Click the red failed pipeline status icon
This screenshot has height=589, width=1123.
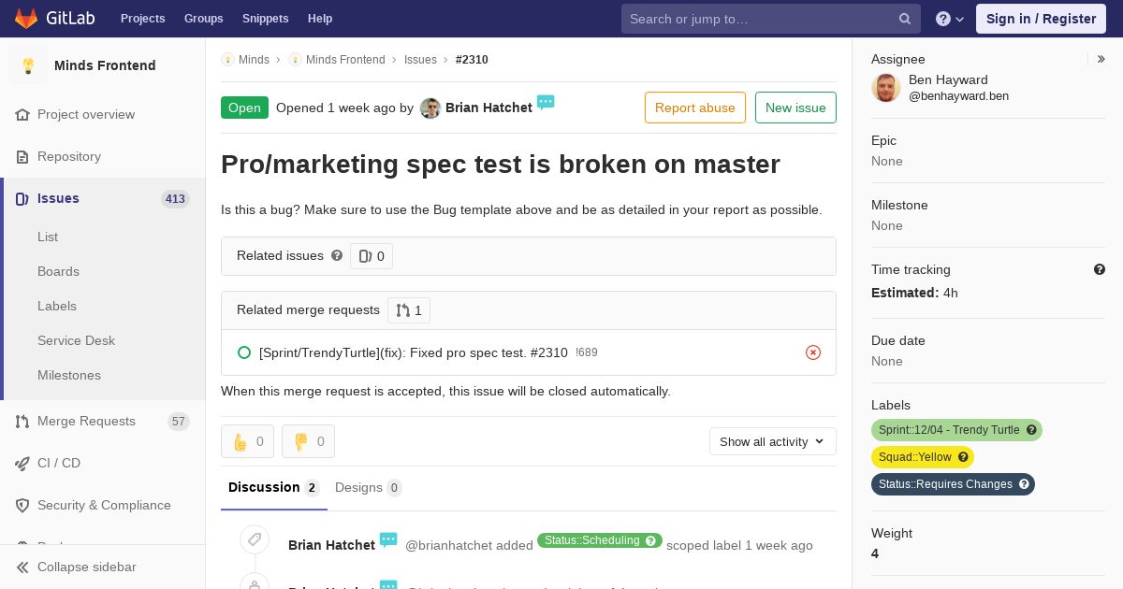click(x=813, y=352)
